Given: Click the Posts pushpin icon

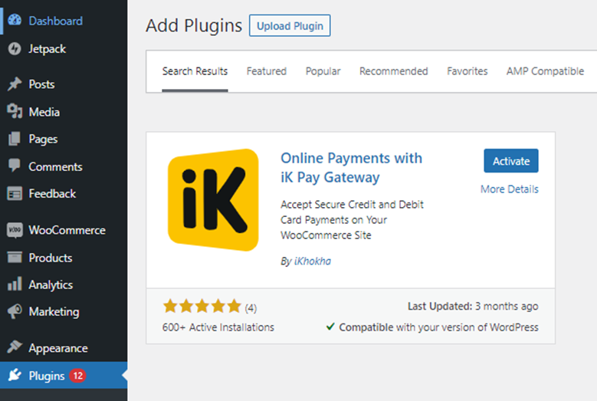Looking at the screenshot, I should pyautogui.click(x=15, y=84).
